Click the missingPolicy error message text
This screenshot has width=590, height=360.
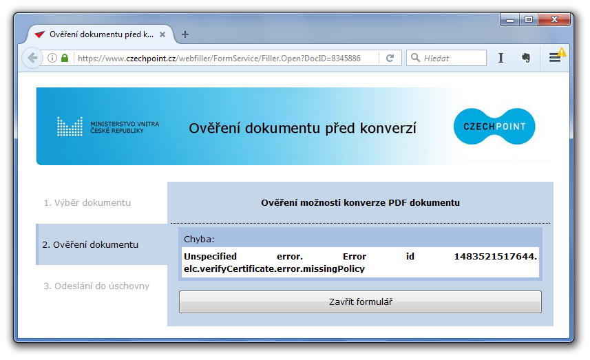pyautogui.click(x=361, y=262)
